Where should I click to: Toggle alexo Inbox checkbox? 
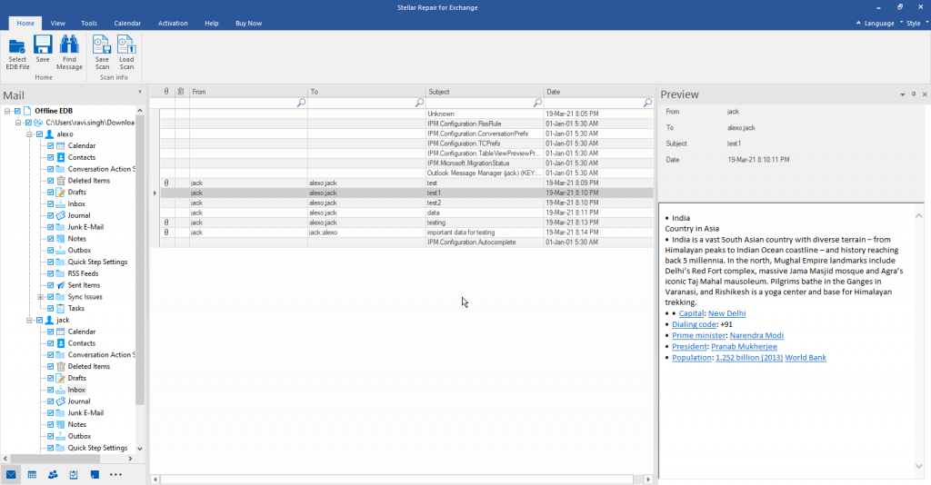click(x=51, y=203)
